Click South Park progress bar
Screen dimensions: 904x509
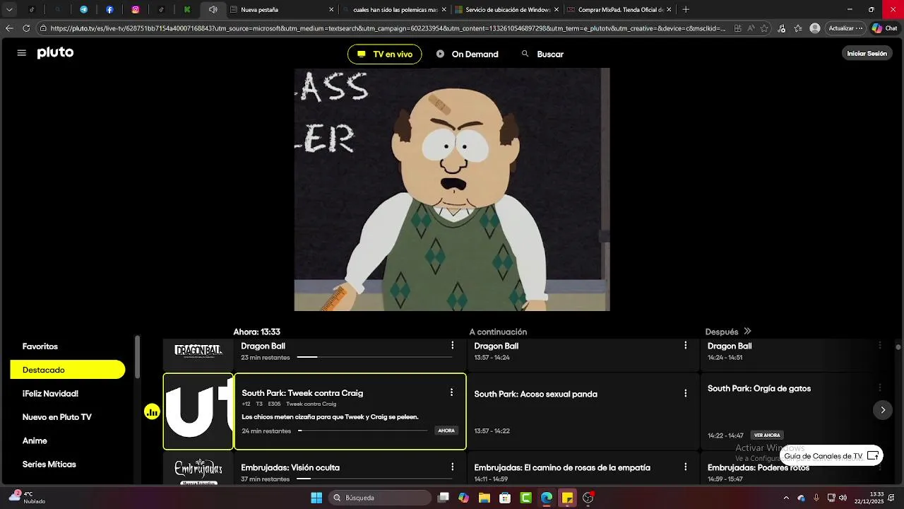point(362,431)
